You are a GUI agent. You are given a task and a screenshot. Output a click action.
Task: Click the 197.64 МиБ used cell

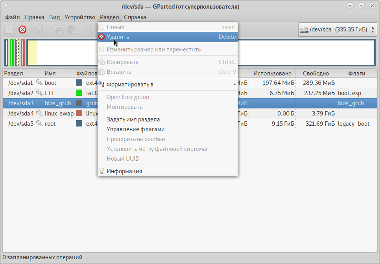click(x=279, y=83)
